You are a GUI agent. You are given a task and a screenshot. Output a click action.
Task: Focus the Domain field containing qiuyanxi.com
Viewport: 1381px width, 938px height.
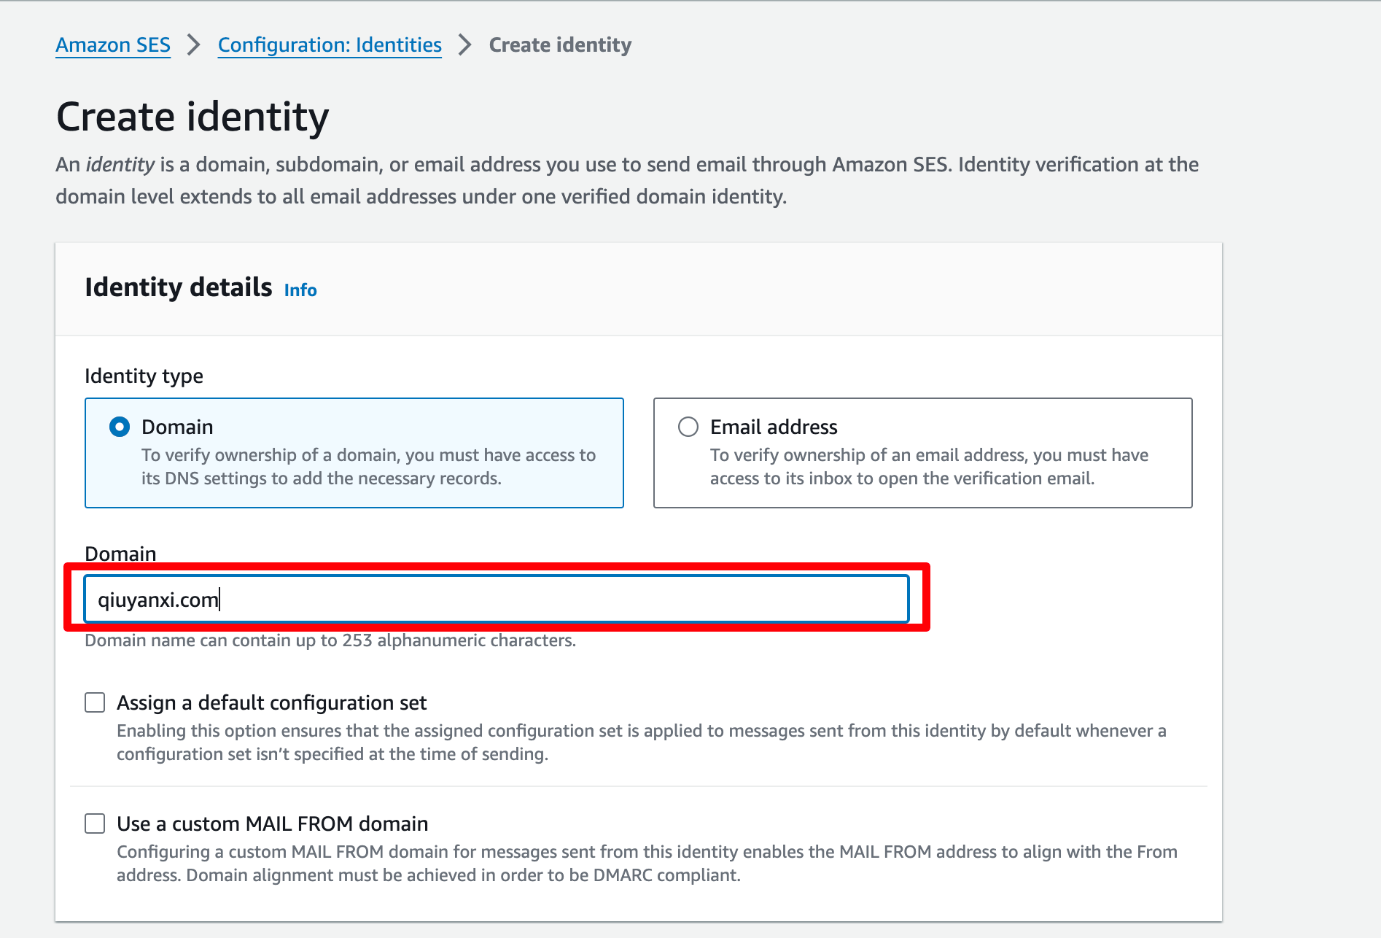497,600
